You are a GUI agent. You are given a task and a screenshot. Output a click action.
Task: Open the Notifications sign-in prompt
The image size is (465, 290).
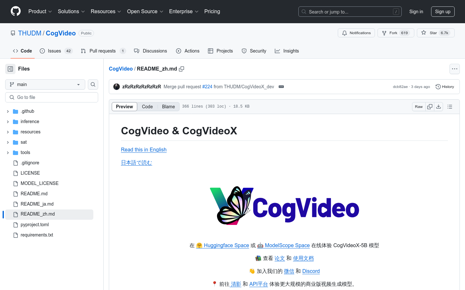pos(356,33)
